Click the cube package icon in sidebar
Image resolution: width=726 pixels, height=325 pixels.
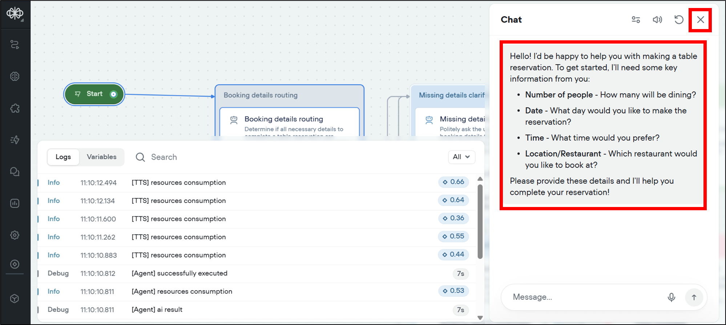tap(15, 298)
